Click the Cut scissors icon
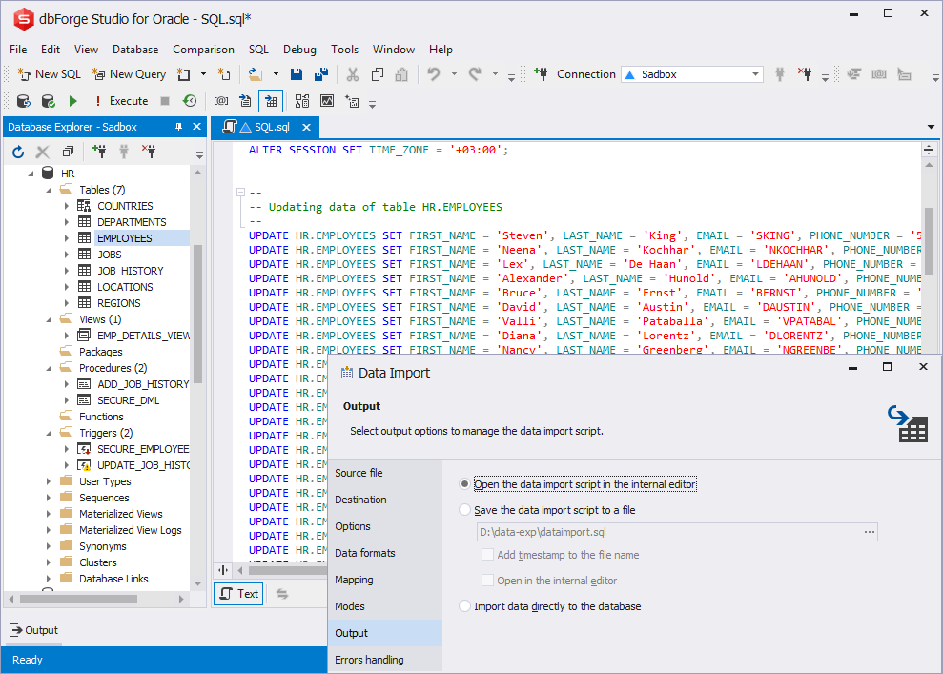The image size is (943, 674). click(x=353, y=74)
